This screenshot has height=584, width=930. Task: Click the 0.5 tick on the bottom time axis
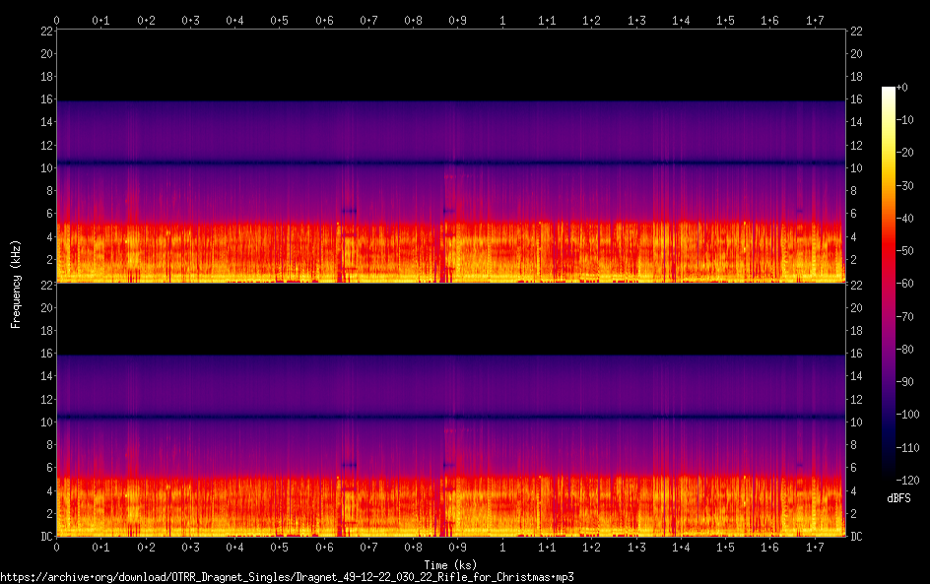click(280, 548)
